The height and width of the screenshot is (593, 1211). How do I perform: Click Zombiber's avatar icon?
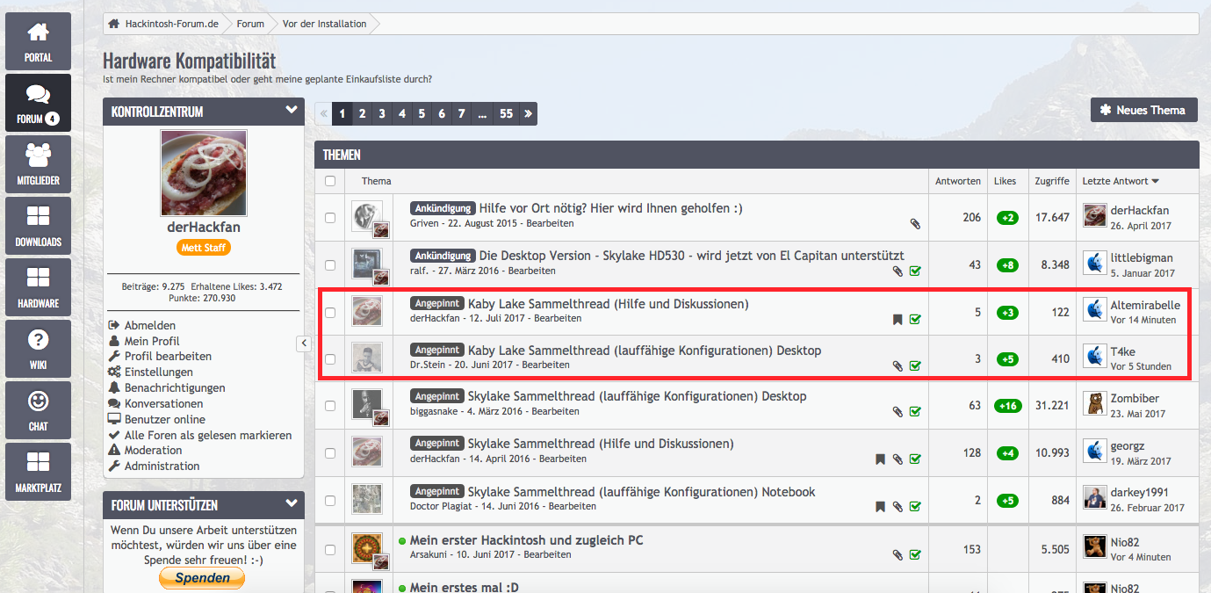click(x=1094, y=404)
